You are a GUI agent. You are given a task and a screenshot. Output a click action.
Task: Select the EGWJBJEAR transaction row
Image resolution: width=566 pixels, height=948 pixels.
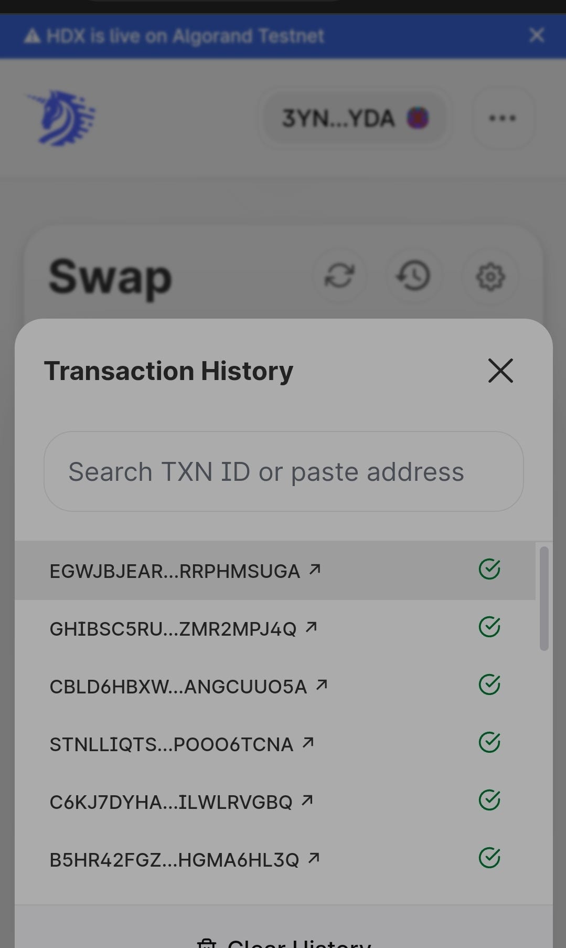tap(173, 571)
